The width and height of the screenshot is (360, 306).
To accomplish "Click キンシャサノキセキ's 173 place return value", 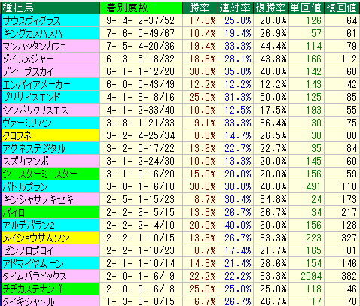I will (349, 199).
